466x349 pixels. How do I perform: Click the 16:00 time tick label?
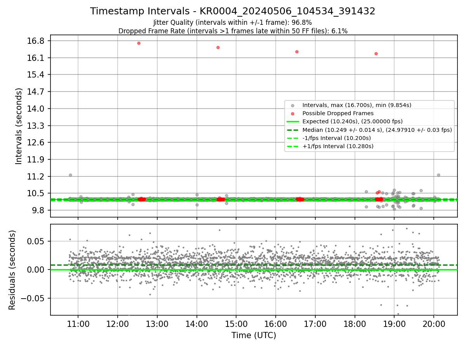tap(276, 324)
